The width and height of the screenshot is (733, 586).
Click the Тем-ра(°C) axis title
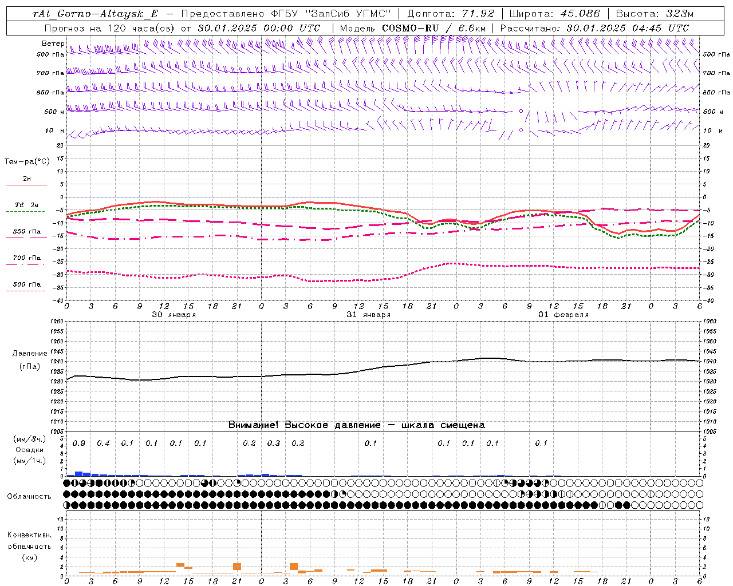tap(27, 161)
